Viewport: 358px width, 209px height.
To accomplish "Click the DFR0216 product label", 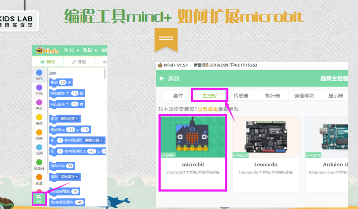I will [x=313, y=155].
